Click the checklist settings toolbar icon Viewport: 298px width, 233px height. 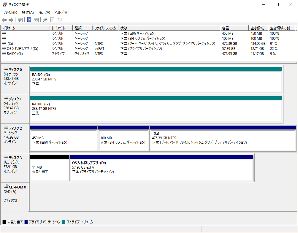59,20
